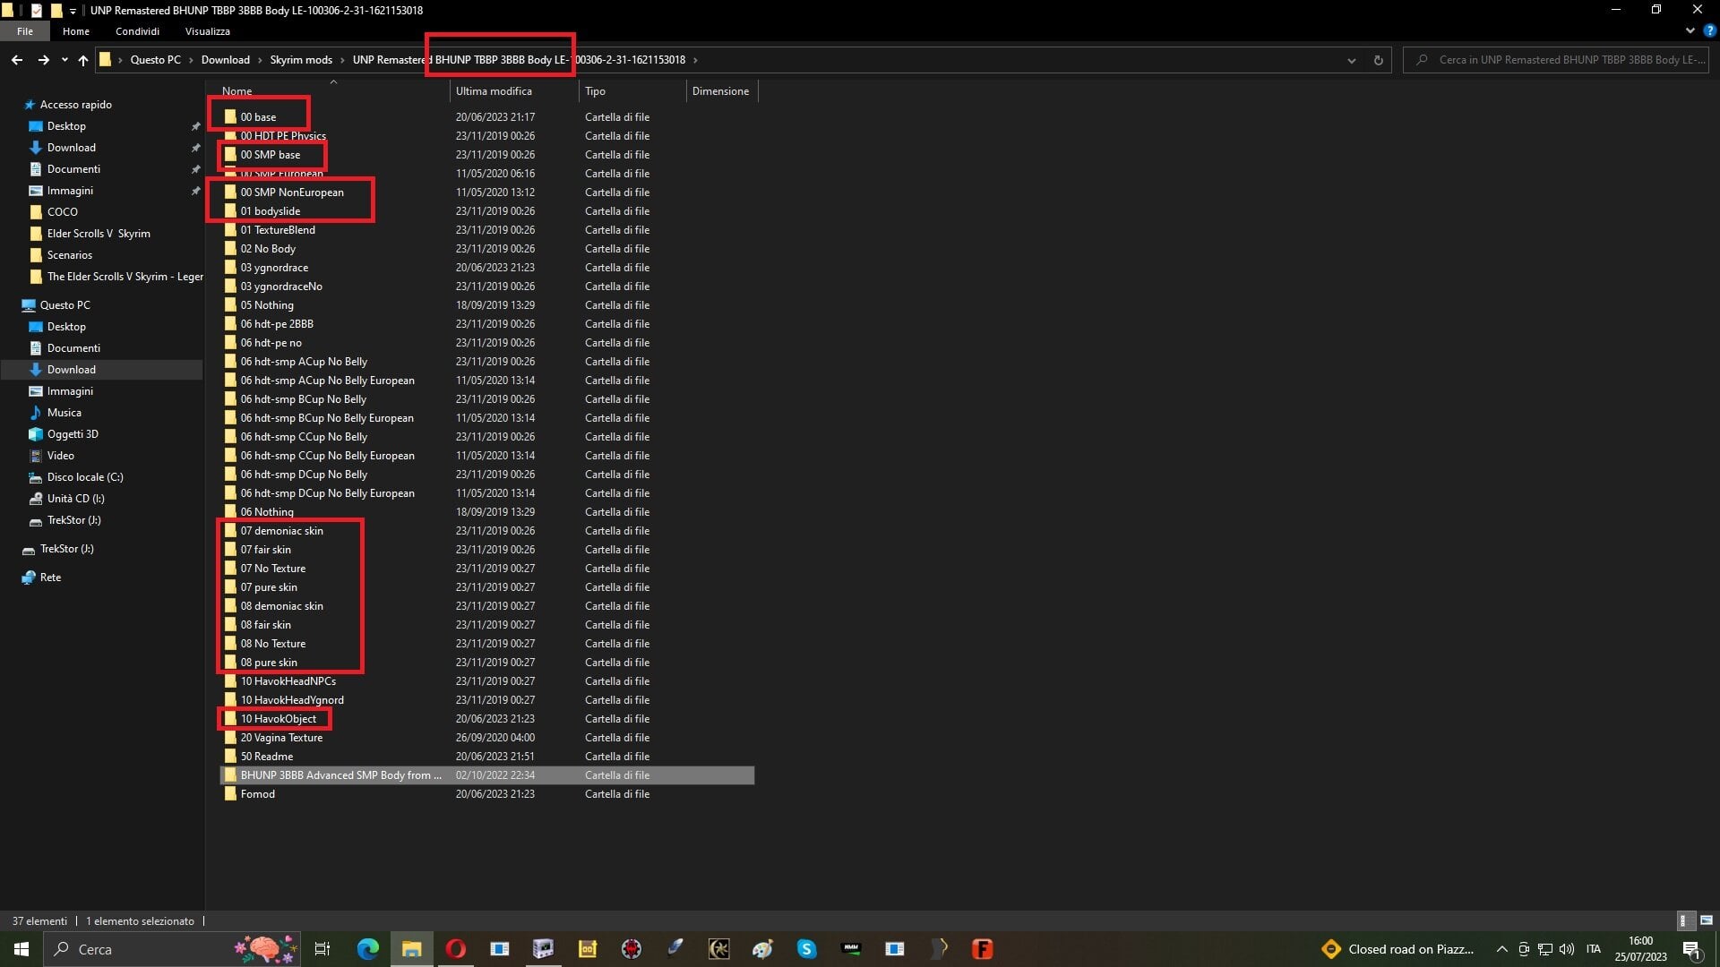This screenshot has height=967, width=1720.
Task: Expand the ribbon with the chevron
Action: (x=1690, y=31)
